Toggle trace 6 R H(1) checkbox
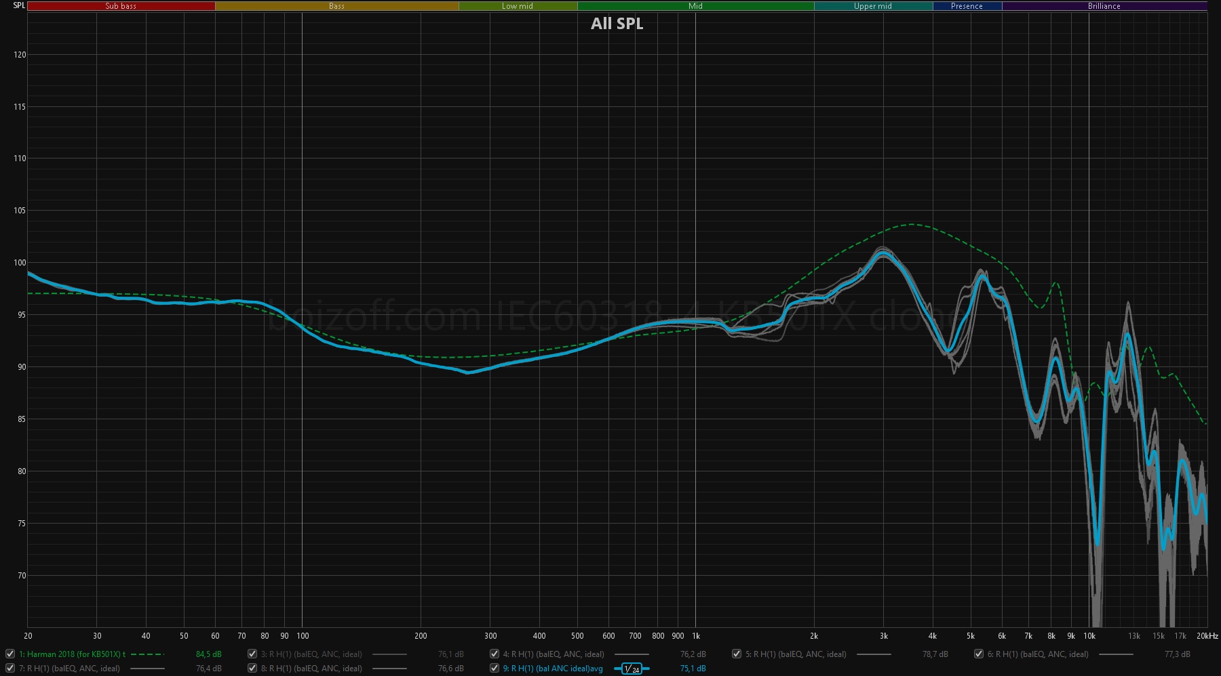The image size is (1221, 676). (x=979, y=654)
